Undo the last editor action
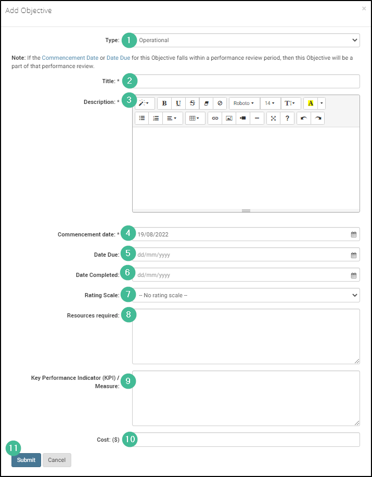Screen dimensions: 372x477 click(x=304, y=118)
